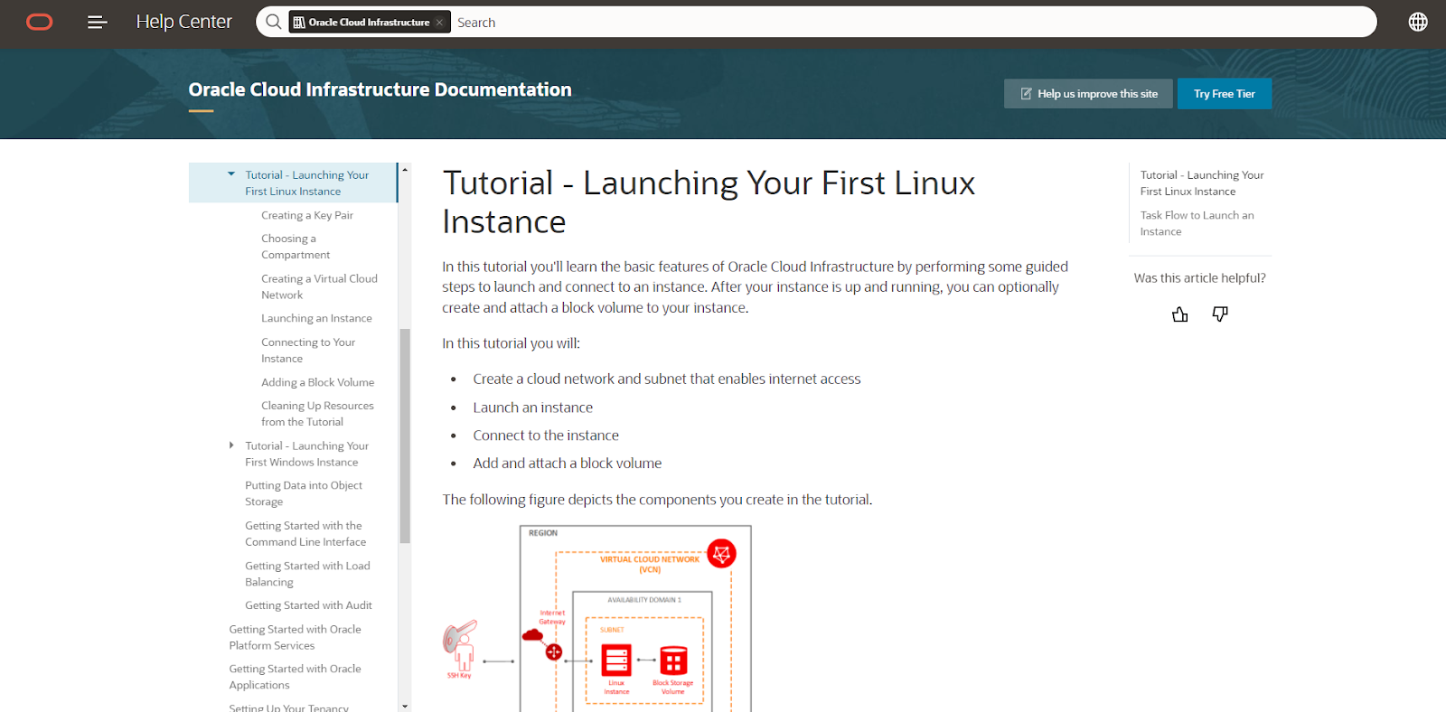Click the tutorial architecture diagram image
This screenshot has width=1446, height=712.
596,618
